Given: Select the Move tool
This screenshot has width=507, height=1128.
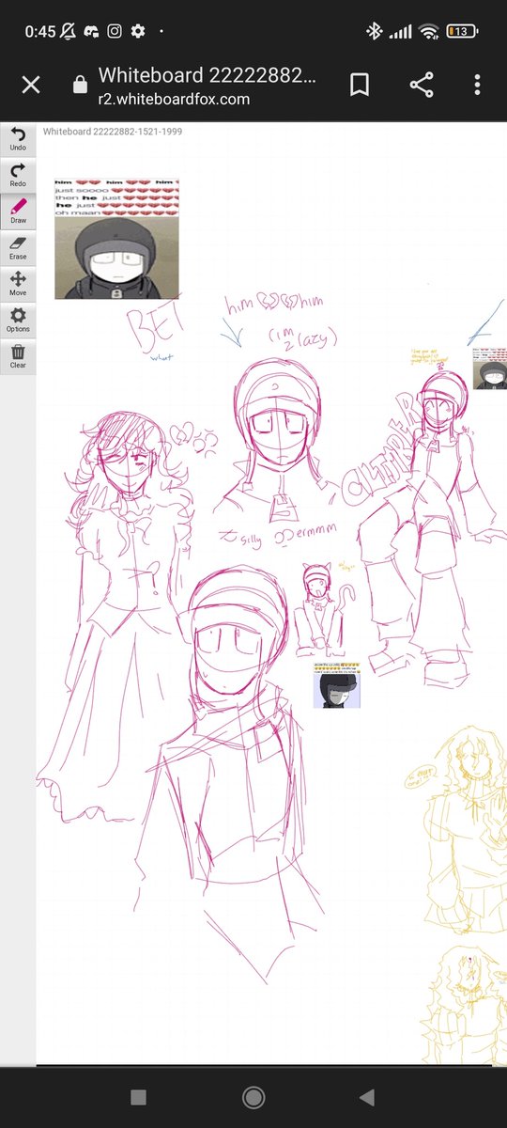Looking at the screenshot, I should coord(18,284).
